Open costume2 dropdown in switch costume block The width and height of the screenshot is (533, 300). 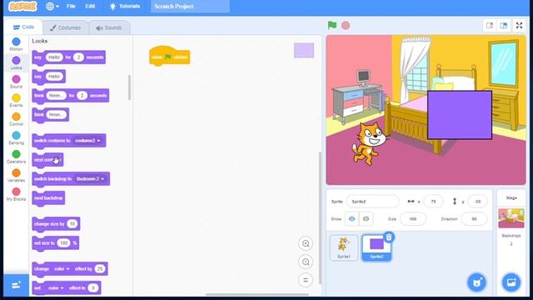87,141
